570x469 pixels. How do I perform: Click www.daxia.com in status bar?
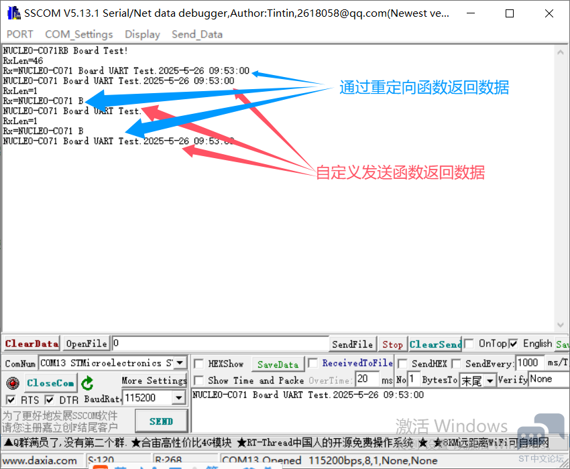[x=40, y=461]
